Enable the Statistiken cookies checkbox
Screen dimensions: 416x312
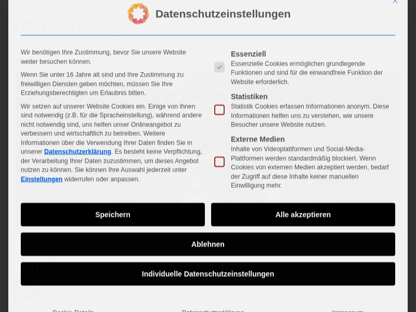(x=219, y=110)
